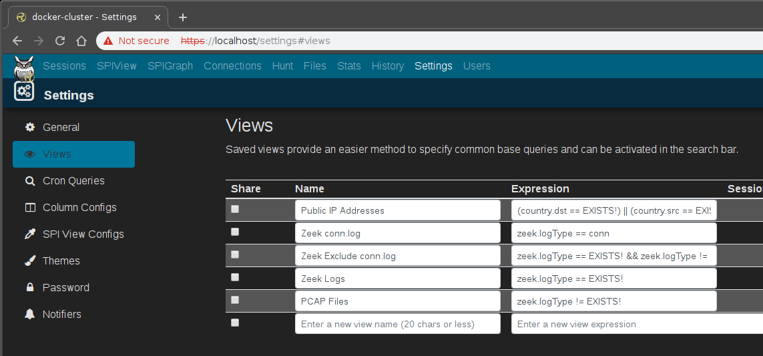Image resolution: width=763 pixels, height=356 pixels.
Task: Toggle share for PCAP Files view
Action: (x=235, y=300)
